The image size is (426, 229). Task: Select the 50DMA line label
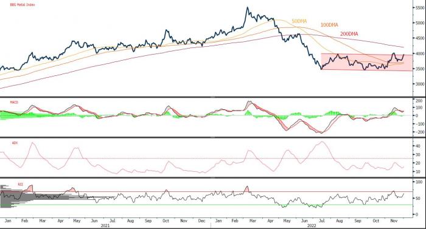click(x=299, y=21)
